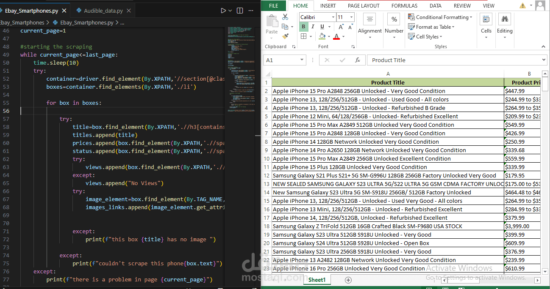Viewport: 550px width, 289px height.
Task: Click the Format as Table button
Action: click(x=432, y=27)
